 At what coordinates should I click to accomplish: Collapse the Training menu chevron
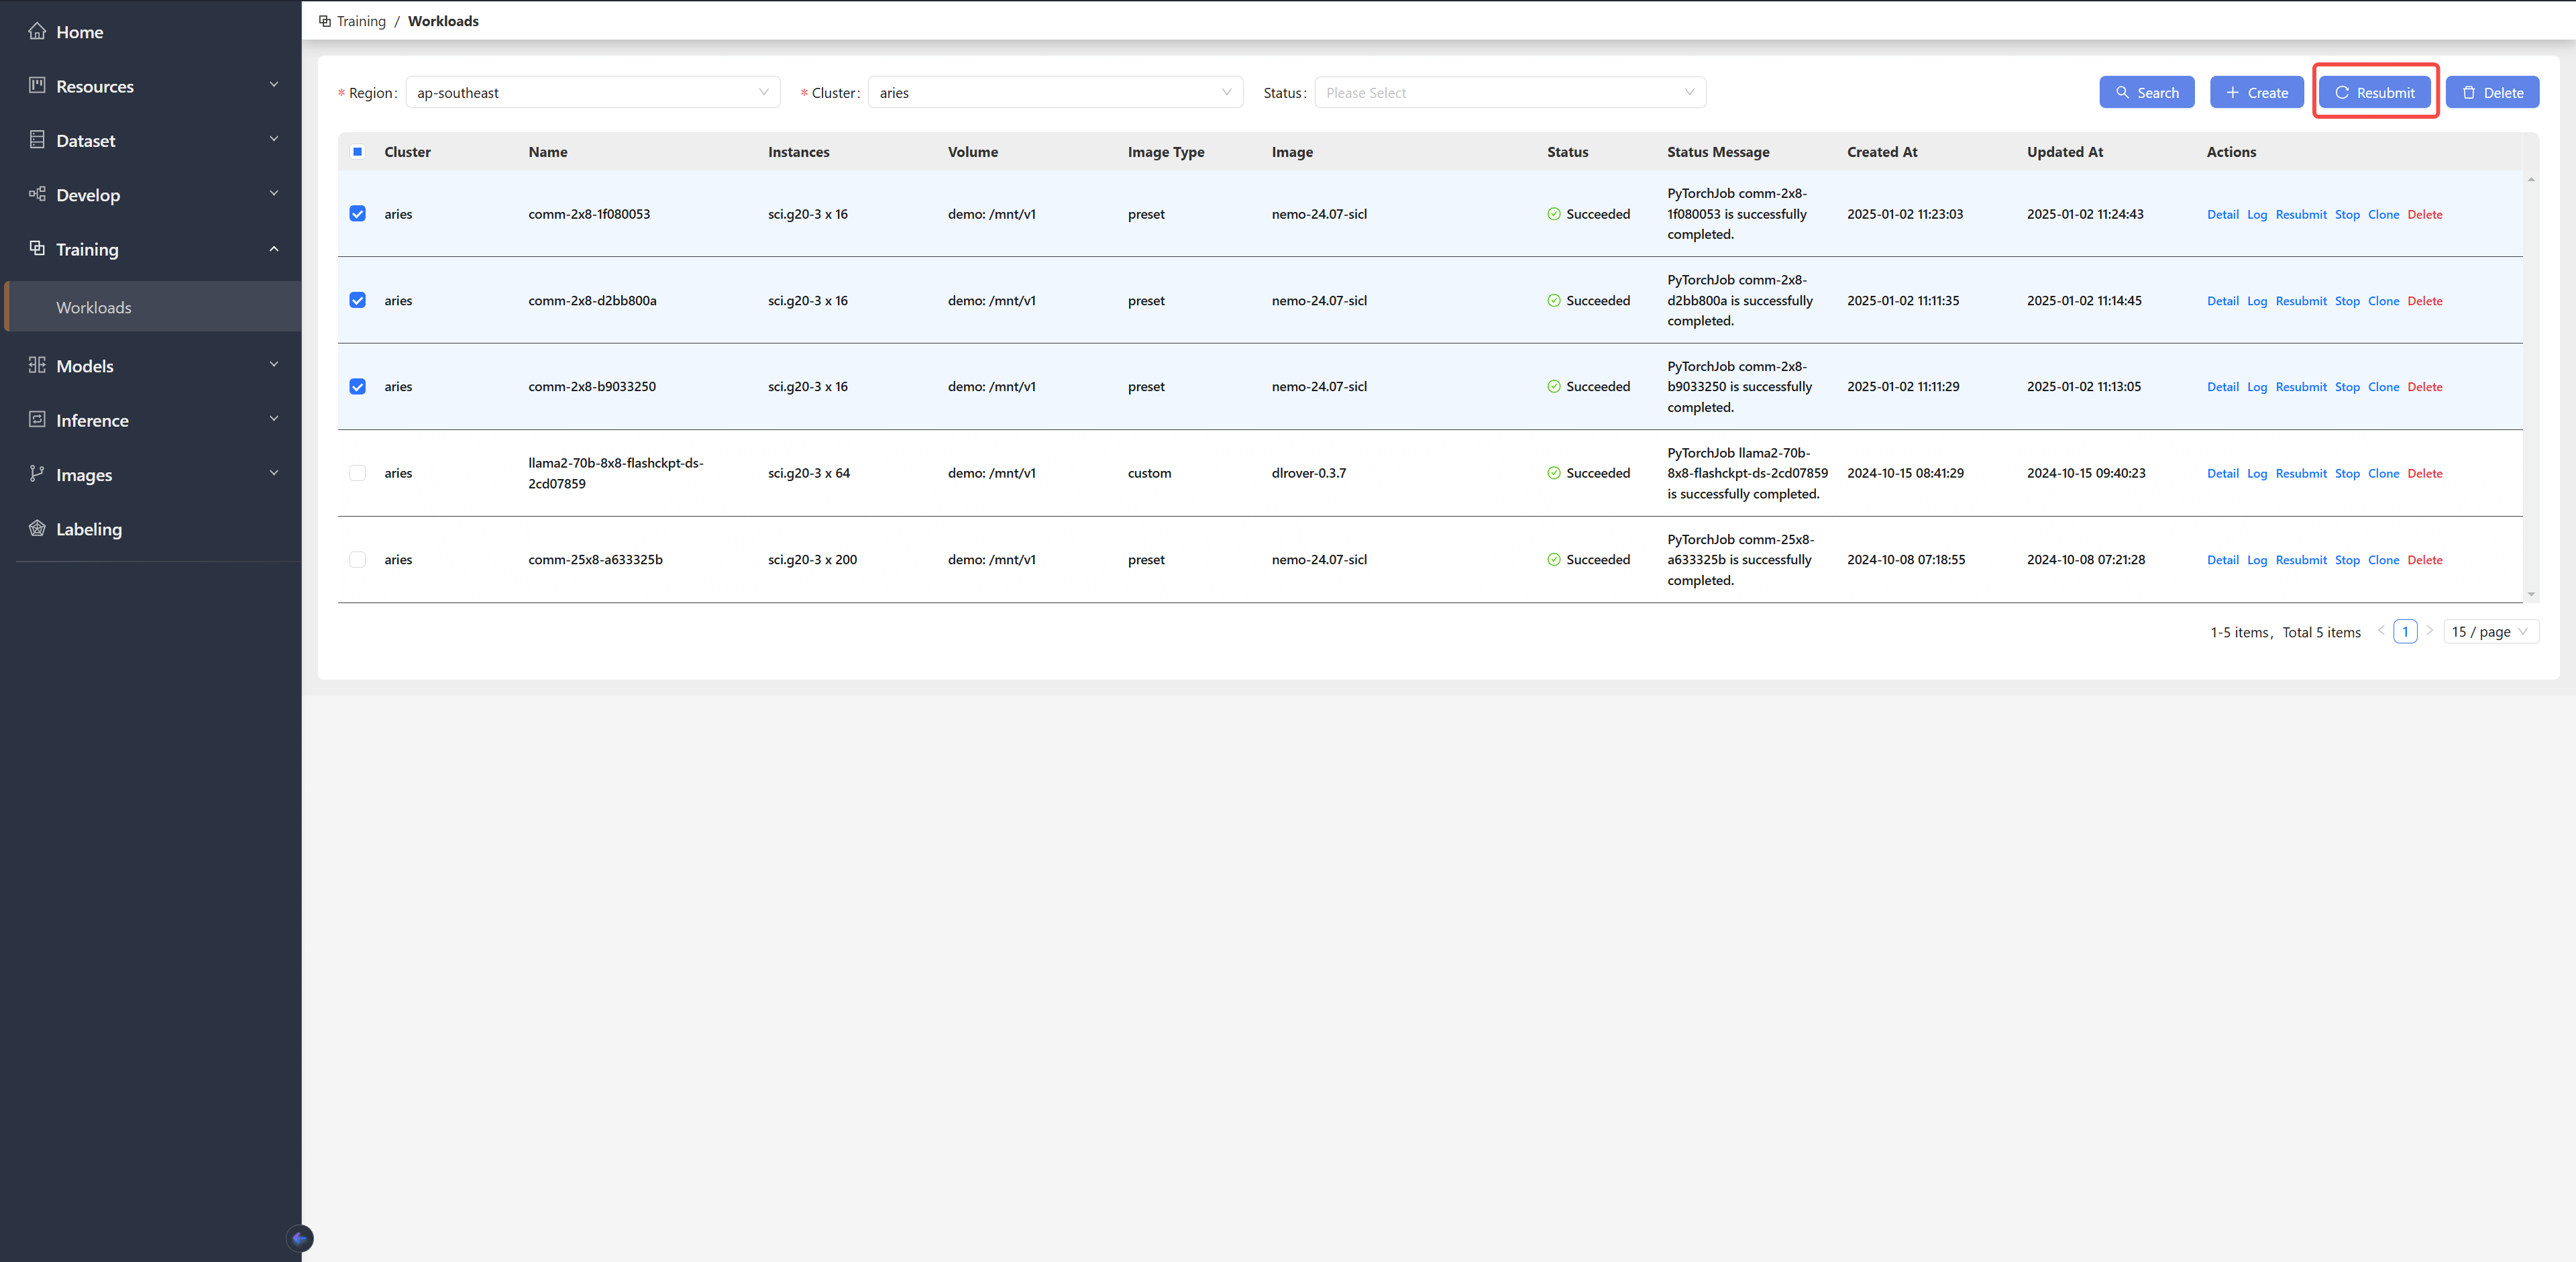[x=274, y=249]
